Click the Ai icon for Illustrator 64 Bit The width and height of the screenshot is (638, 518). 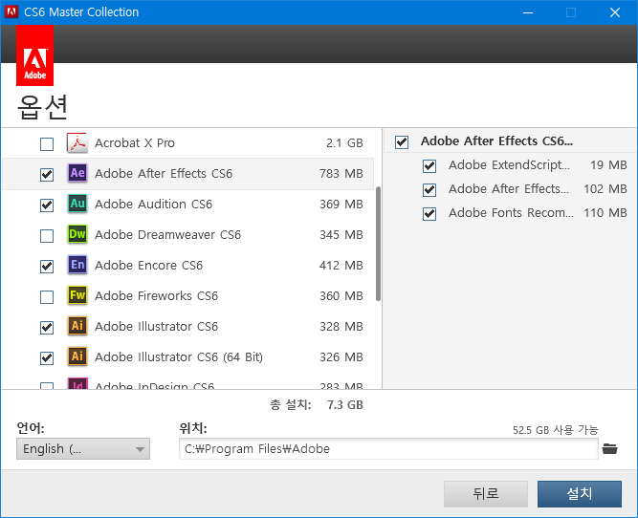point(77,356)
